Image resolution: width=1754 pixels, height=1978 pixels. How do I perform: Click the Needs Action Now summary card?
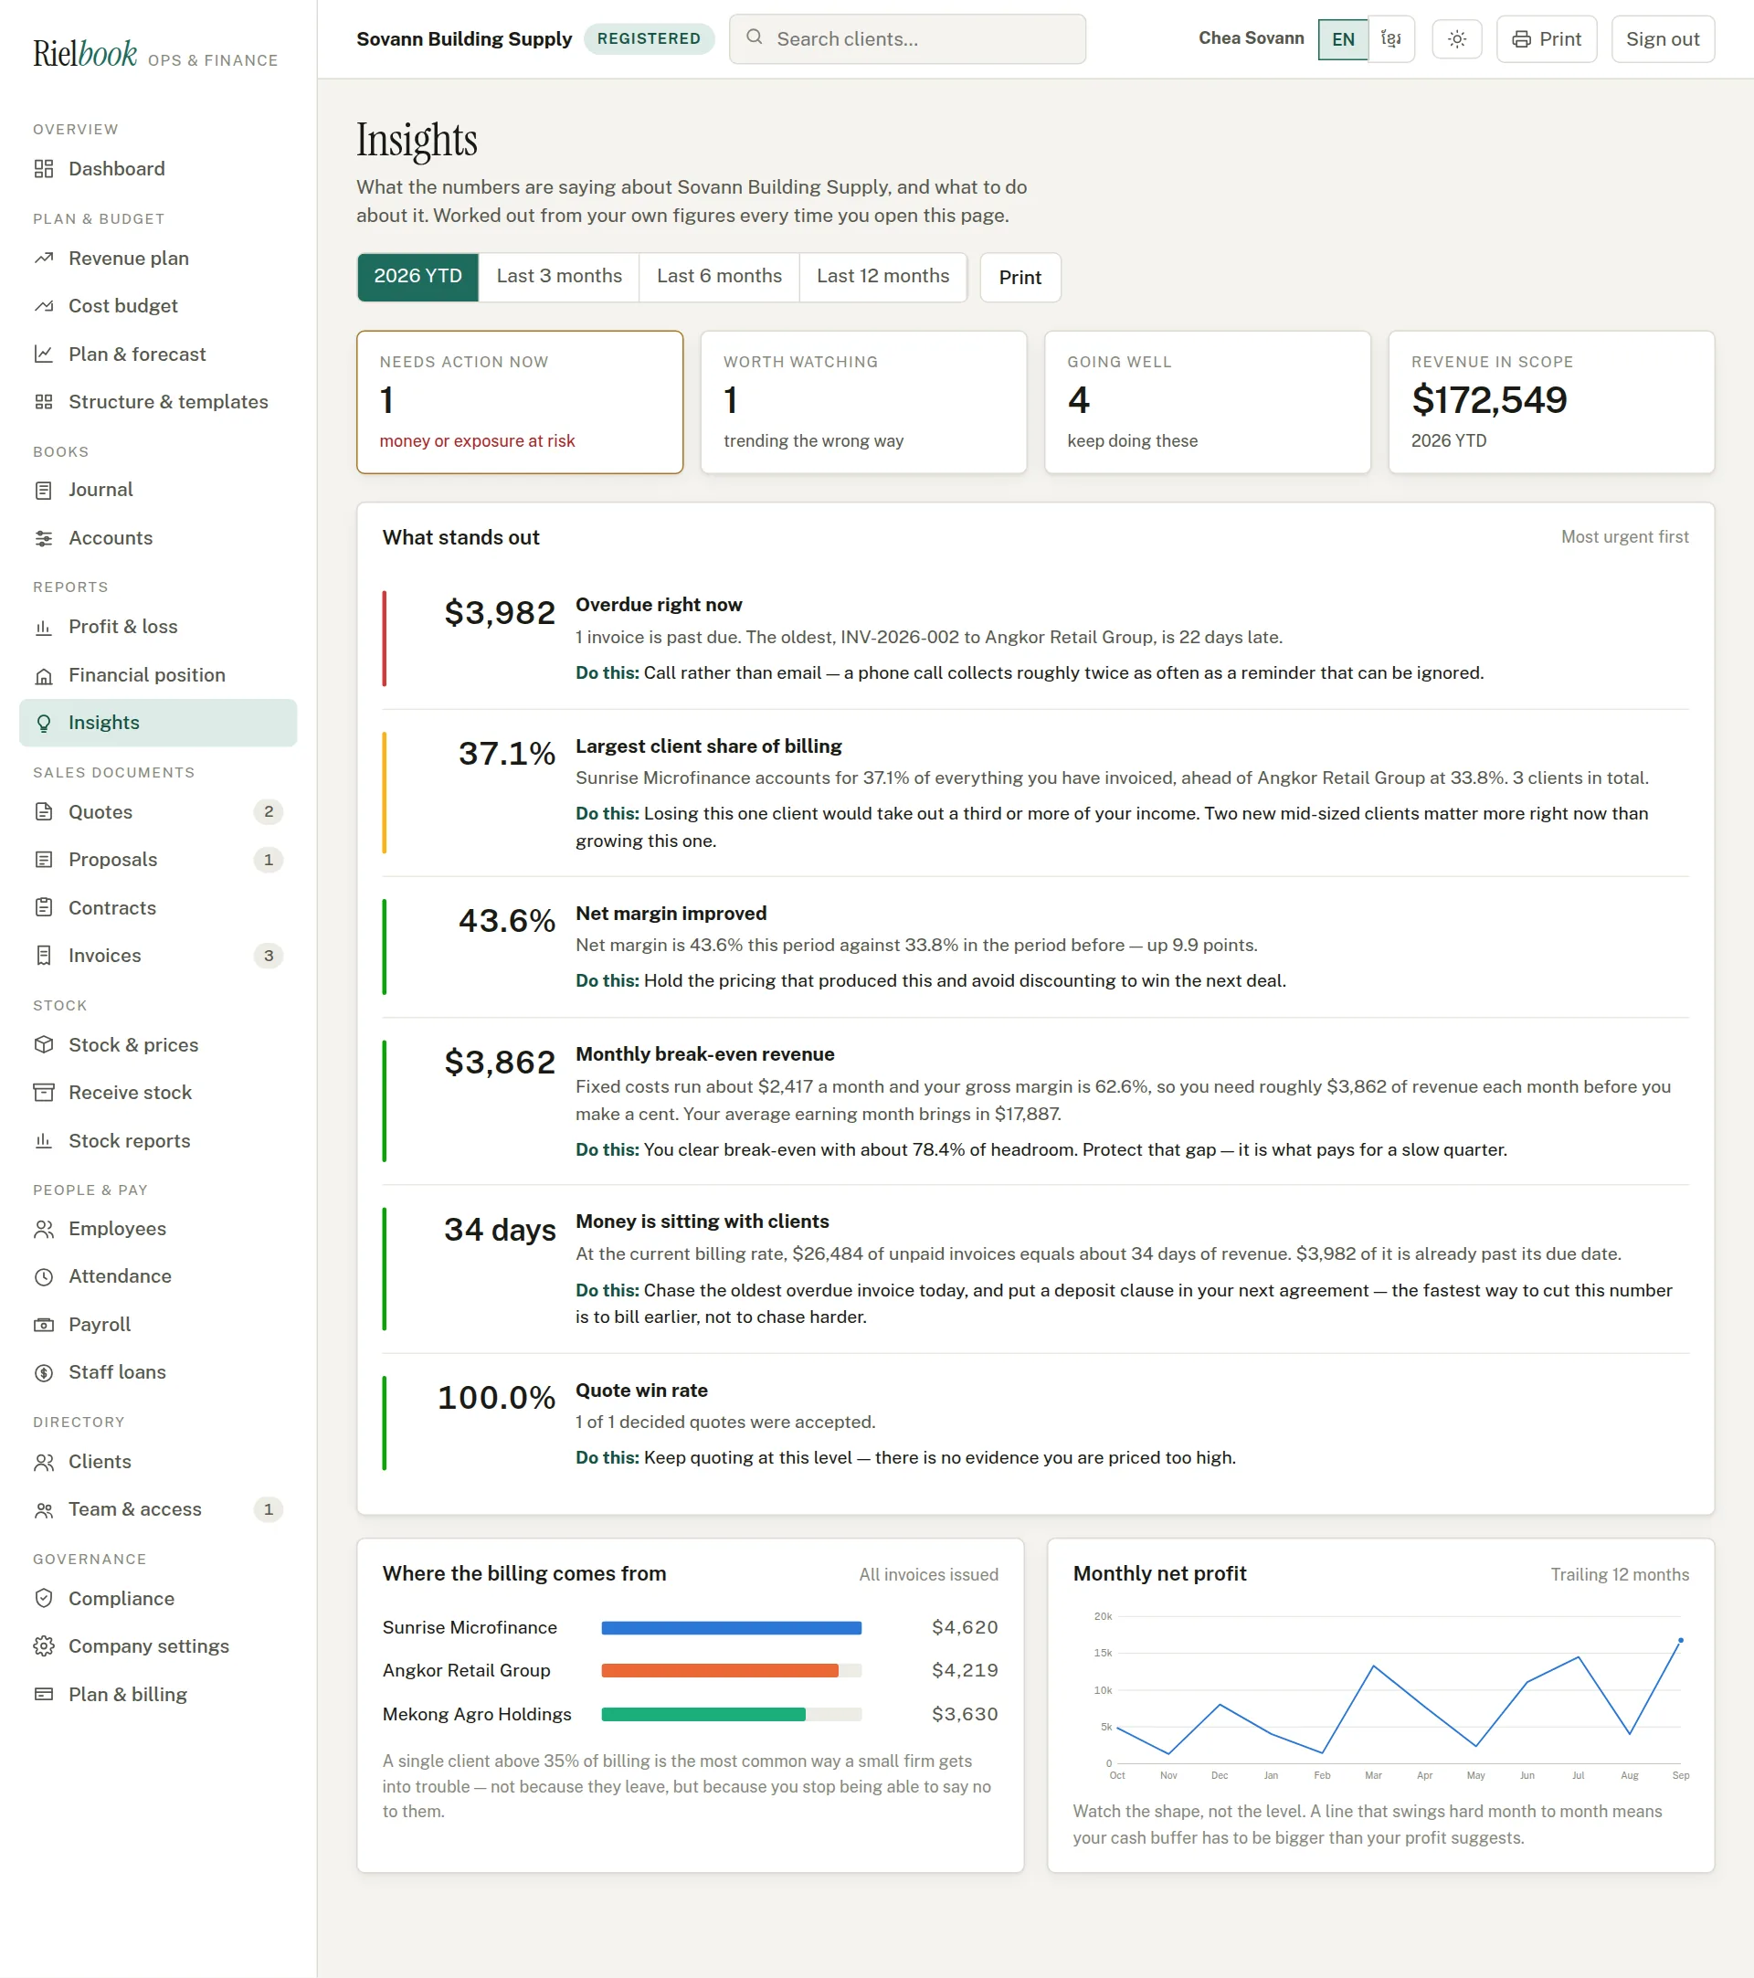click(520, 403)
